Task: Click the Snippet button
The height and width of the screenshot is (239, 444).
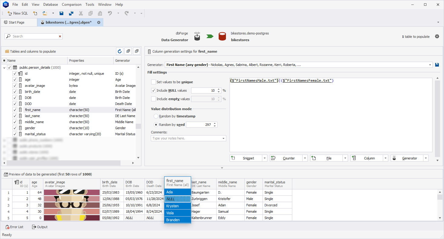Action: click(x=246, y=158)
